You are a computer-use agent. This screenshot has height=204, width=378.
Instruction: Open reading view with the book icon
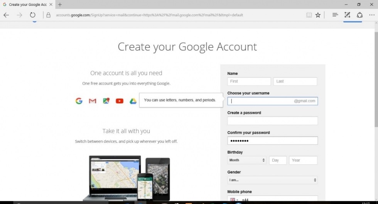309,15
